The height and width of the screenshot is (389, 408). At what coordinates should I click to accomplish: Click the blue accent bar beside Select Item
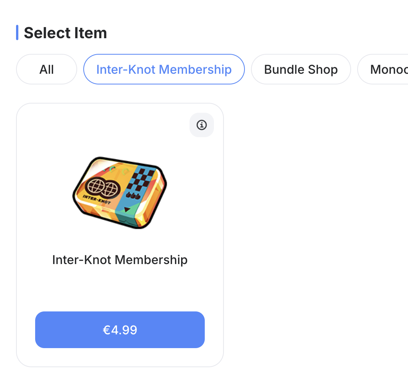(17, 32)
